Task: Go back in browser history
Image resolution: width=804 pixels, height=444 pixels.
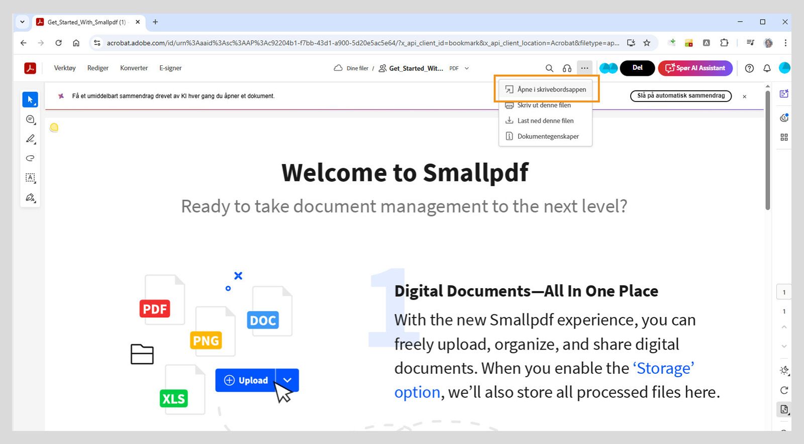Action: click(23, 43)
